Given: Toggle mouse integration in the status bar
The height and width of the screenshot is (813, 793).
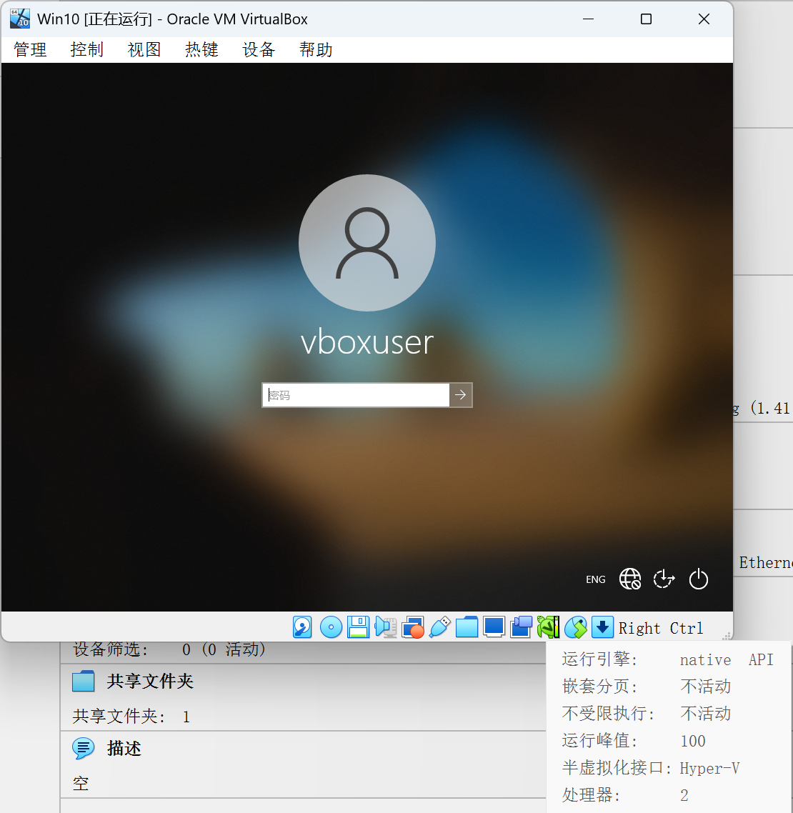Looking at the screenshot, I should point(576,627).
